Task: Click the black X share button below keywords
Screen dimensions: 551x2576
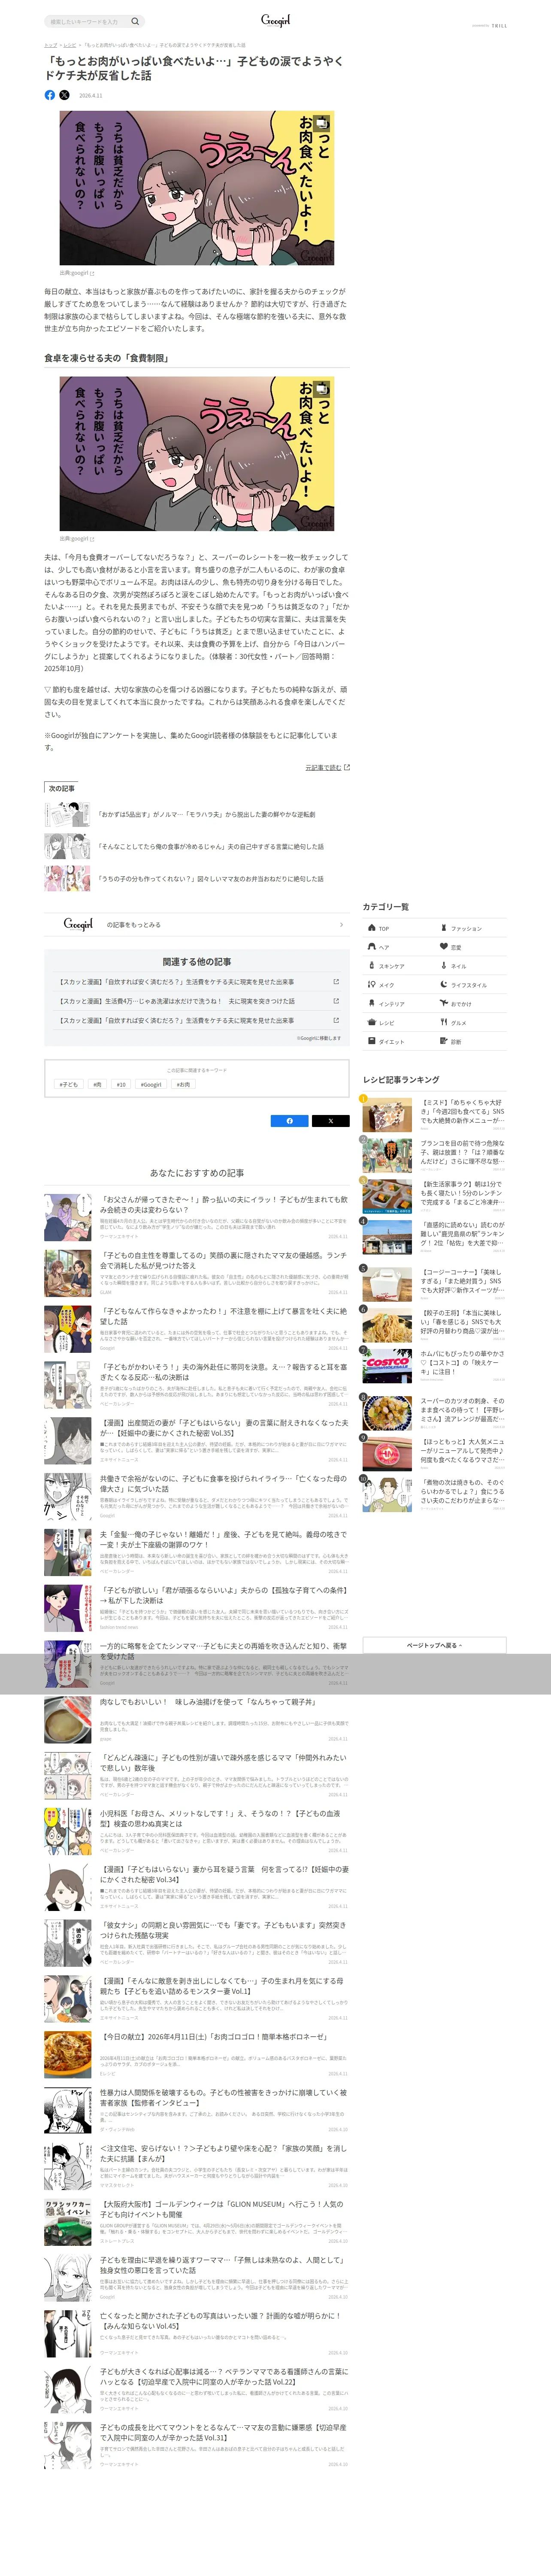Action: pos(330,1121)
